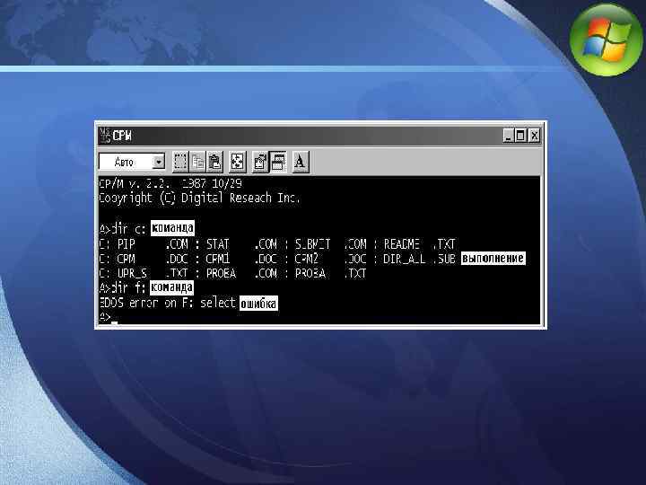Viewport: 646px width, 485px height.
Task: Click the Windows logo orb
Action: pos(606,40)
